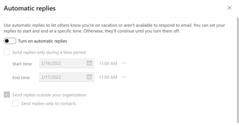Check the time period checkbox box
Screen dimensions: 239x126
7,53
